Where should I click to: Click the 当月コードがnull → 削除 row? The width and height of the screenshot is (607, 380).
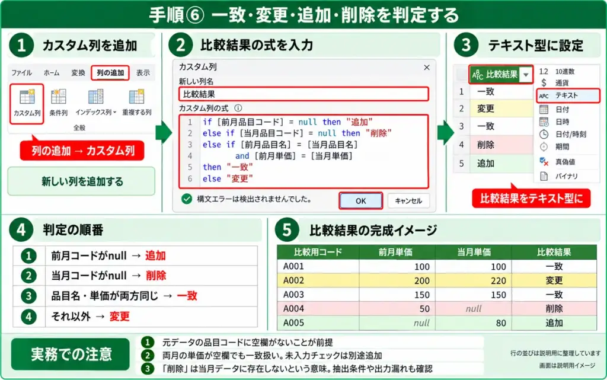click(x=135, y=276)
